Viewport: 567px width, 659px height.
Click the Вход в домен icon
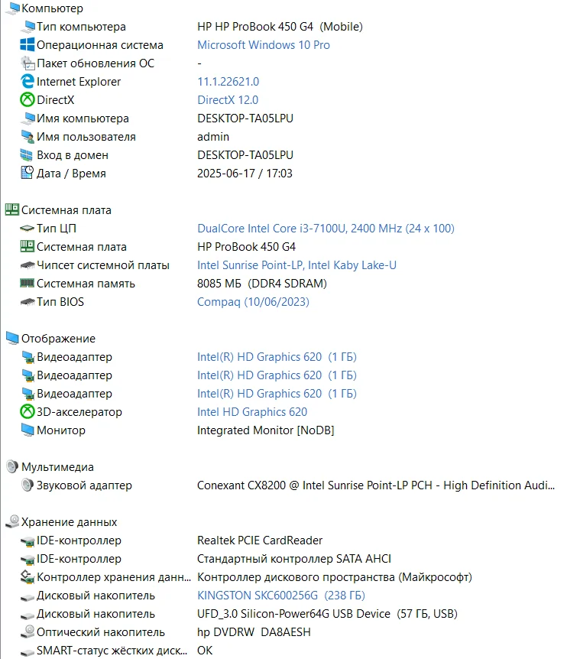pyautogui.click(x=28, y=155)
